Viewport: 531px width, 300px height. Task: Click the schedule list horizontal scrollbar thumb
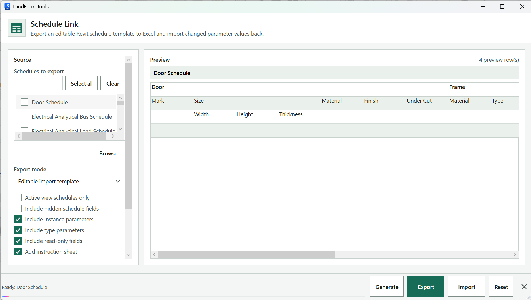(64, 136)
